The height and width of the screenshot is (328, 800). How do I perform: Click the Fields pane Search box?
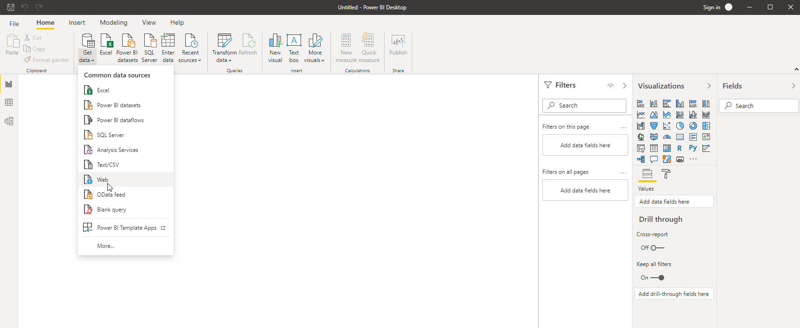click(x=759, y=106)
